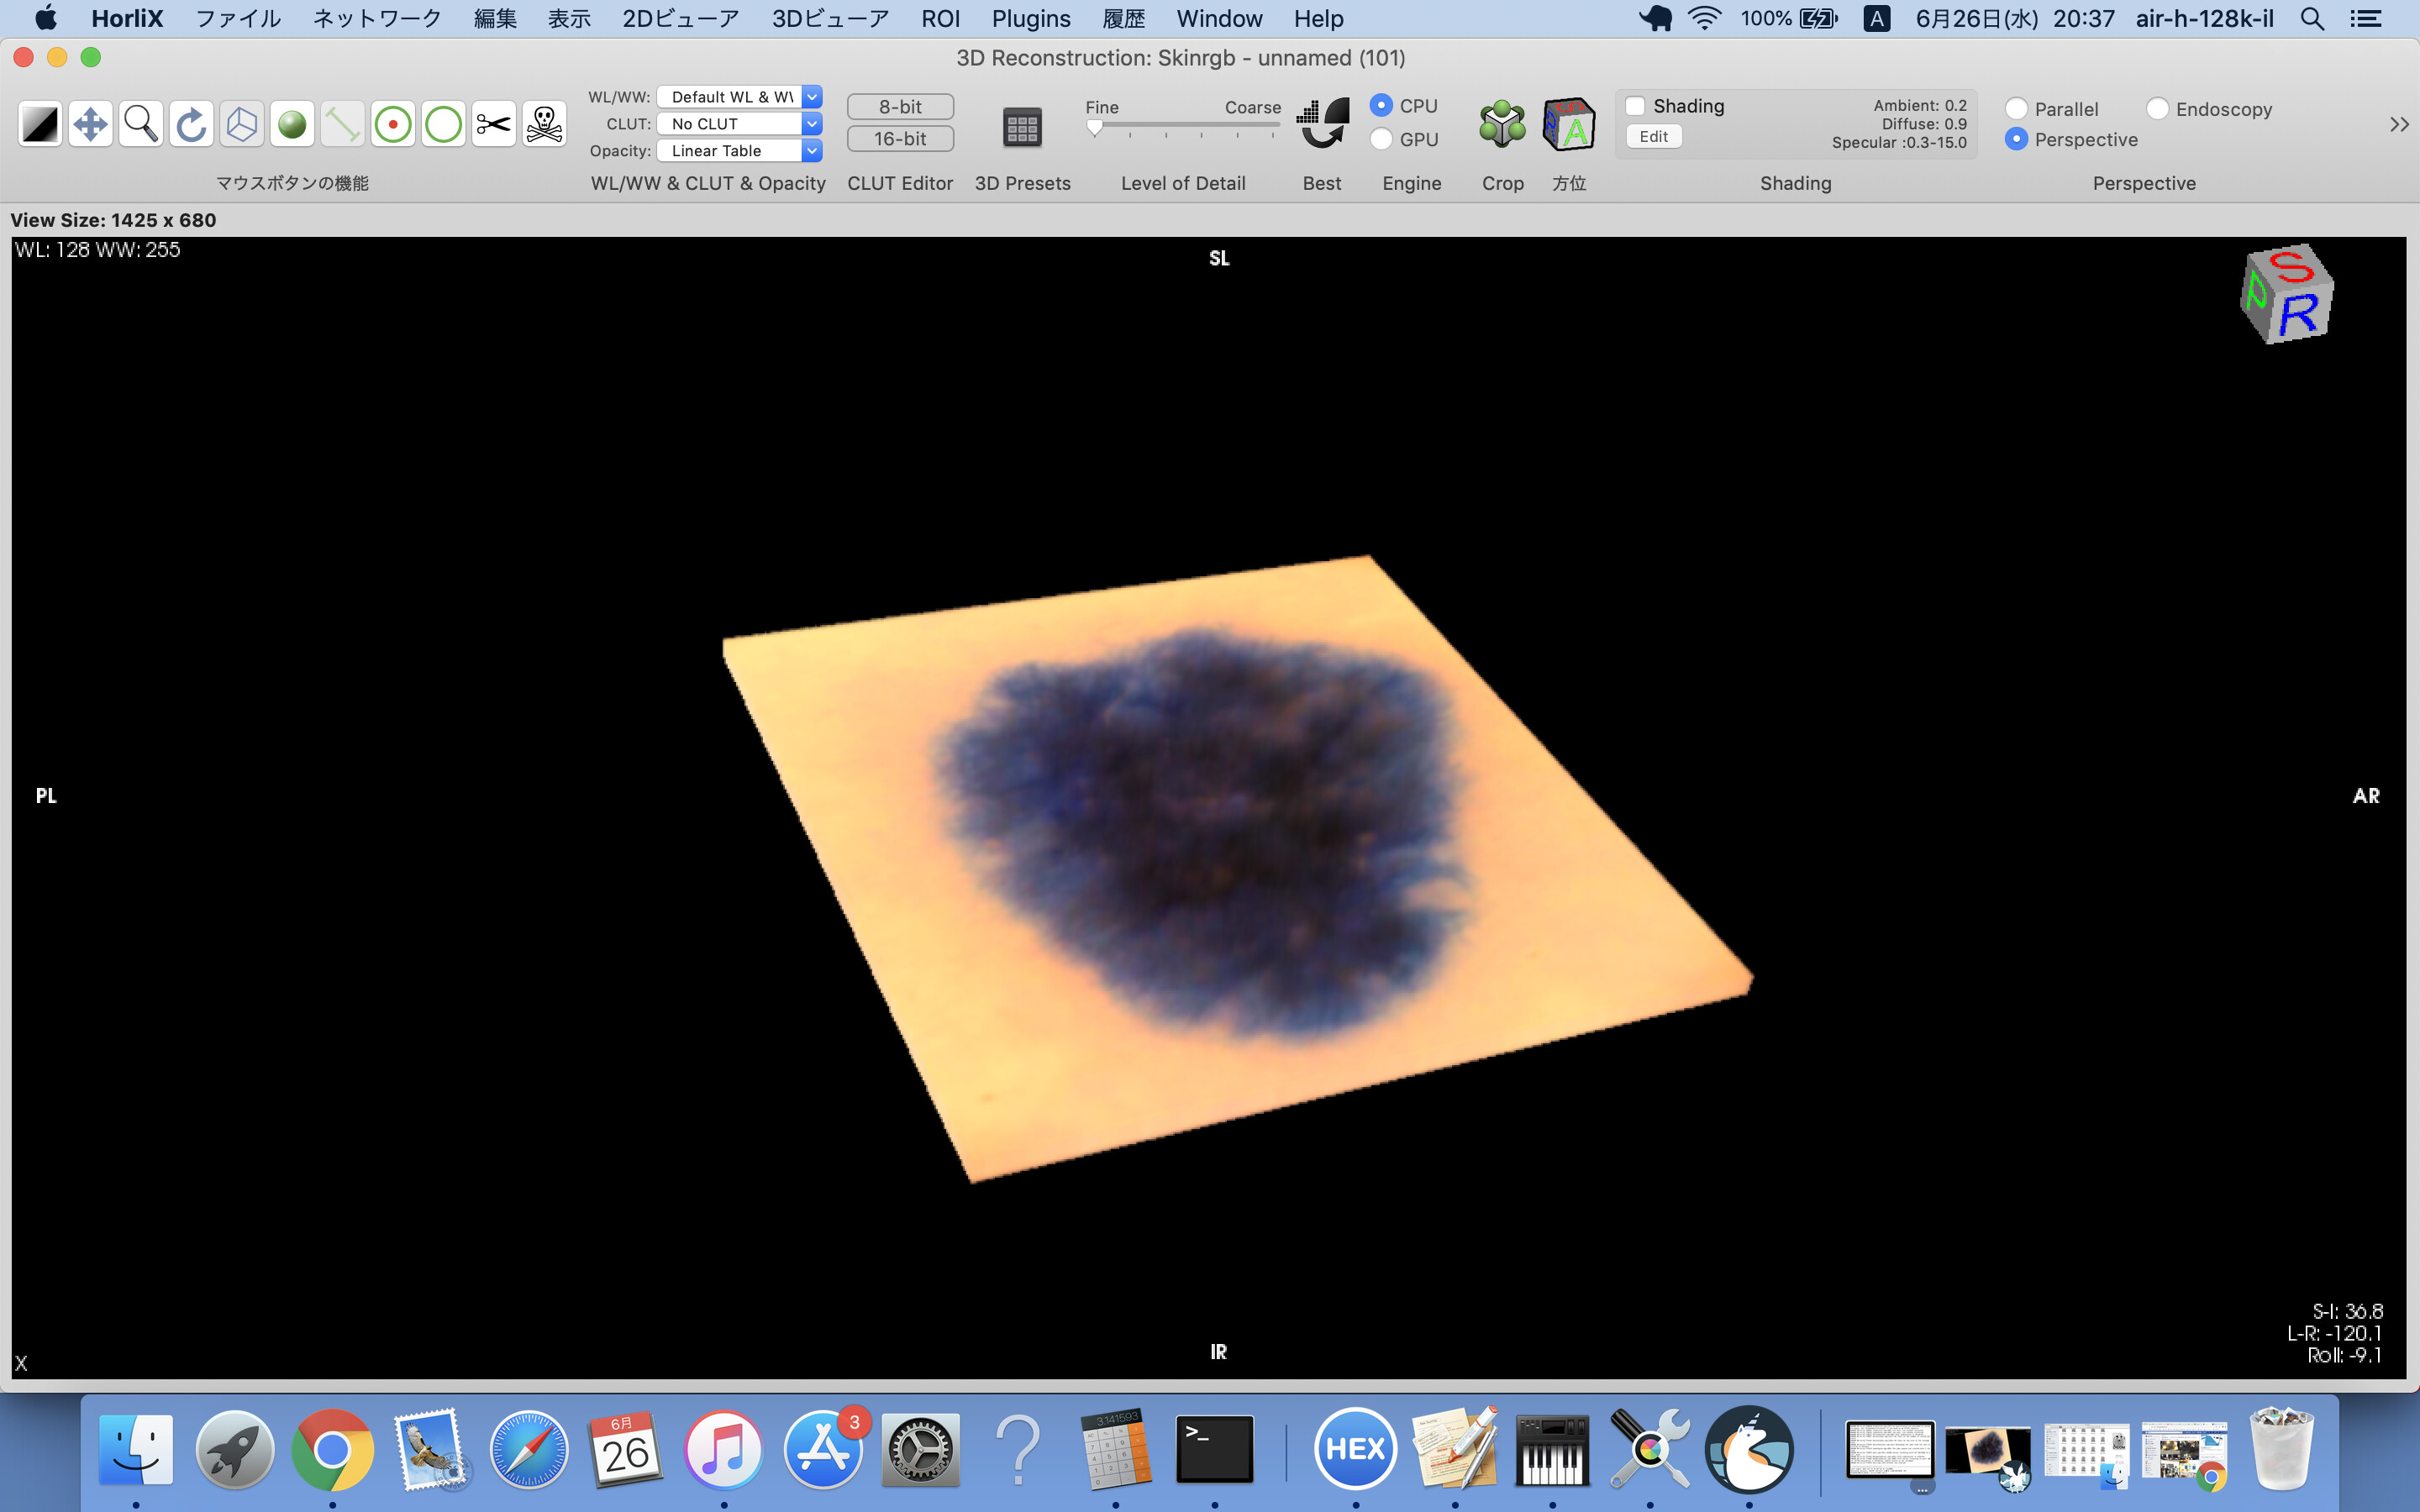Select the length measurement tool
The width and height of the screenshot is (2420, 1512).
pyautogui.click(x=342, y=125)
